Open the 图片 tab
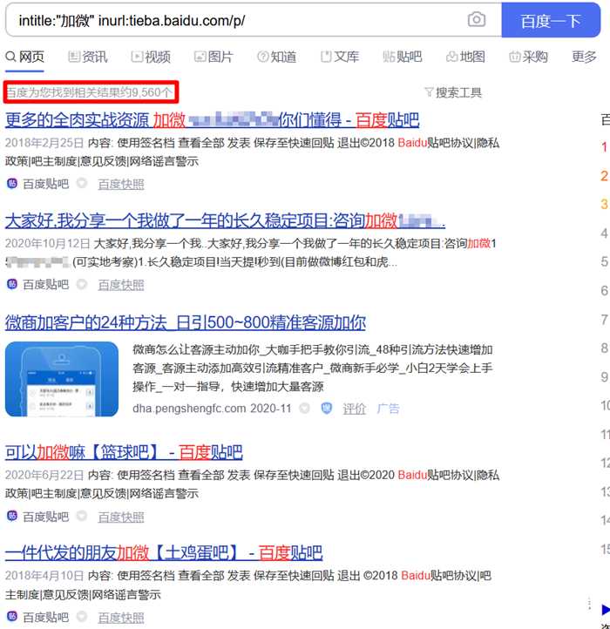610x629 pixels. pos(213,57)
